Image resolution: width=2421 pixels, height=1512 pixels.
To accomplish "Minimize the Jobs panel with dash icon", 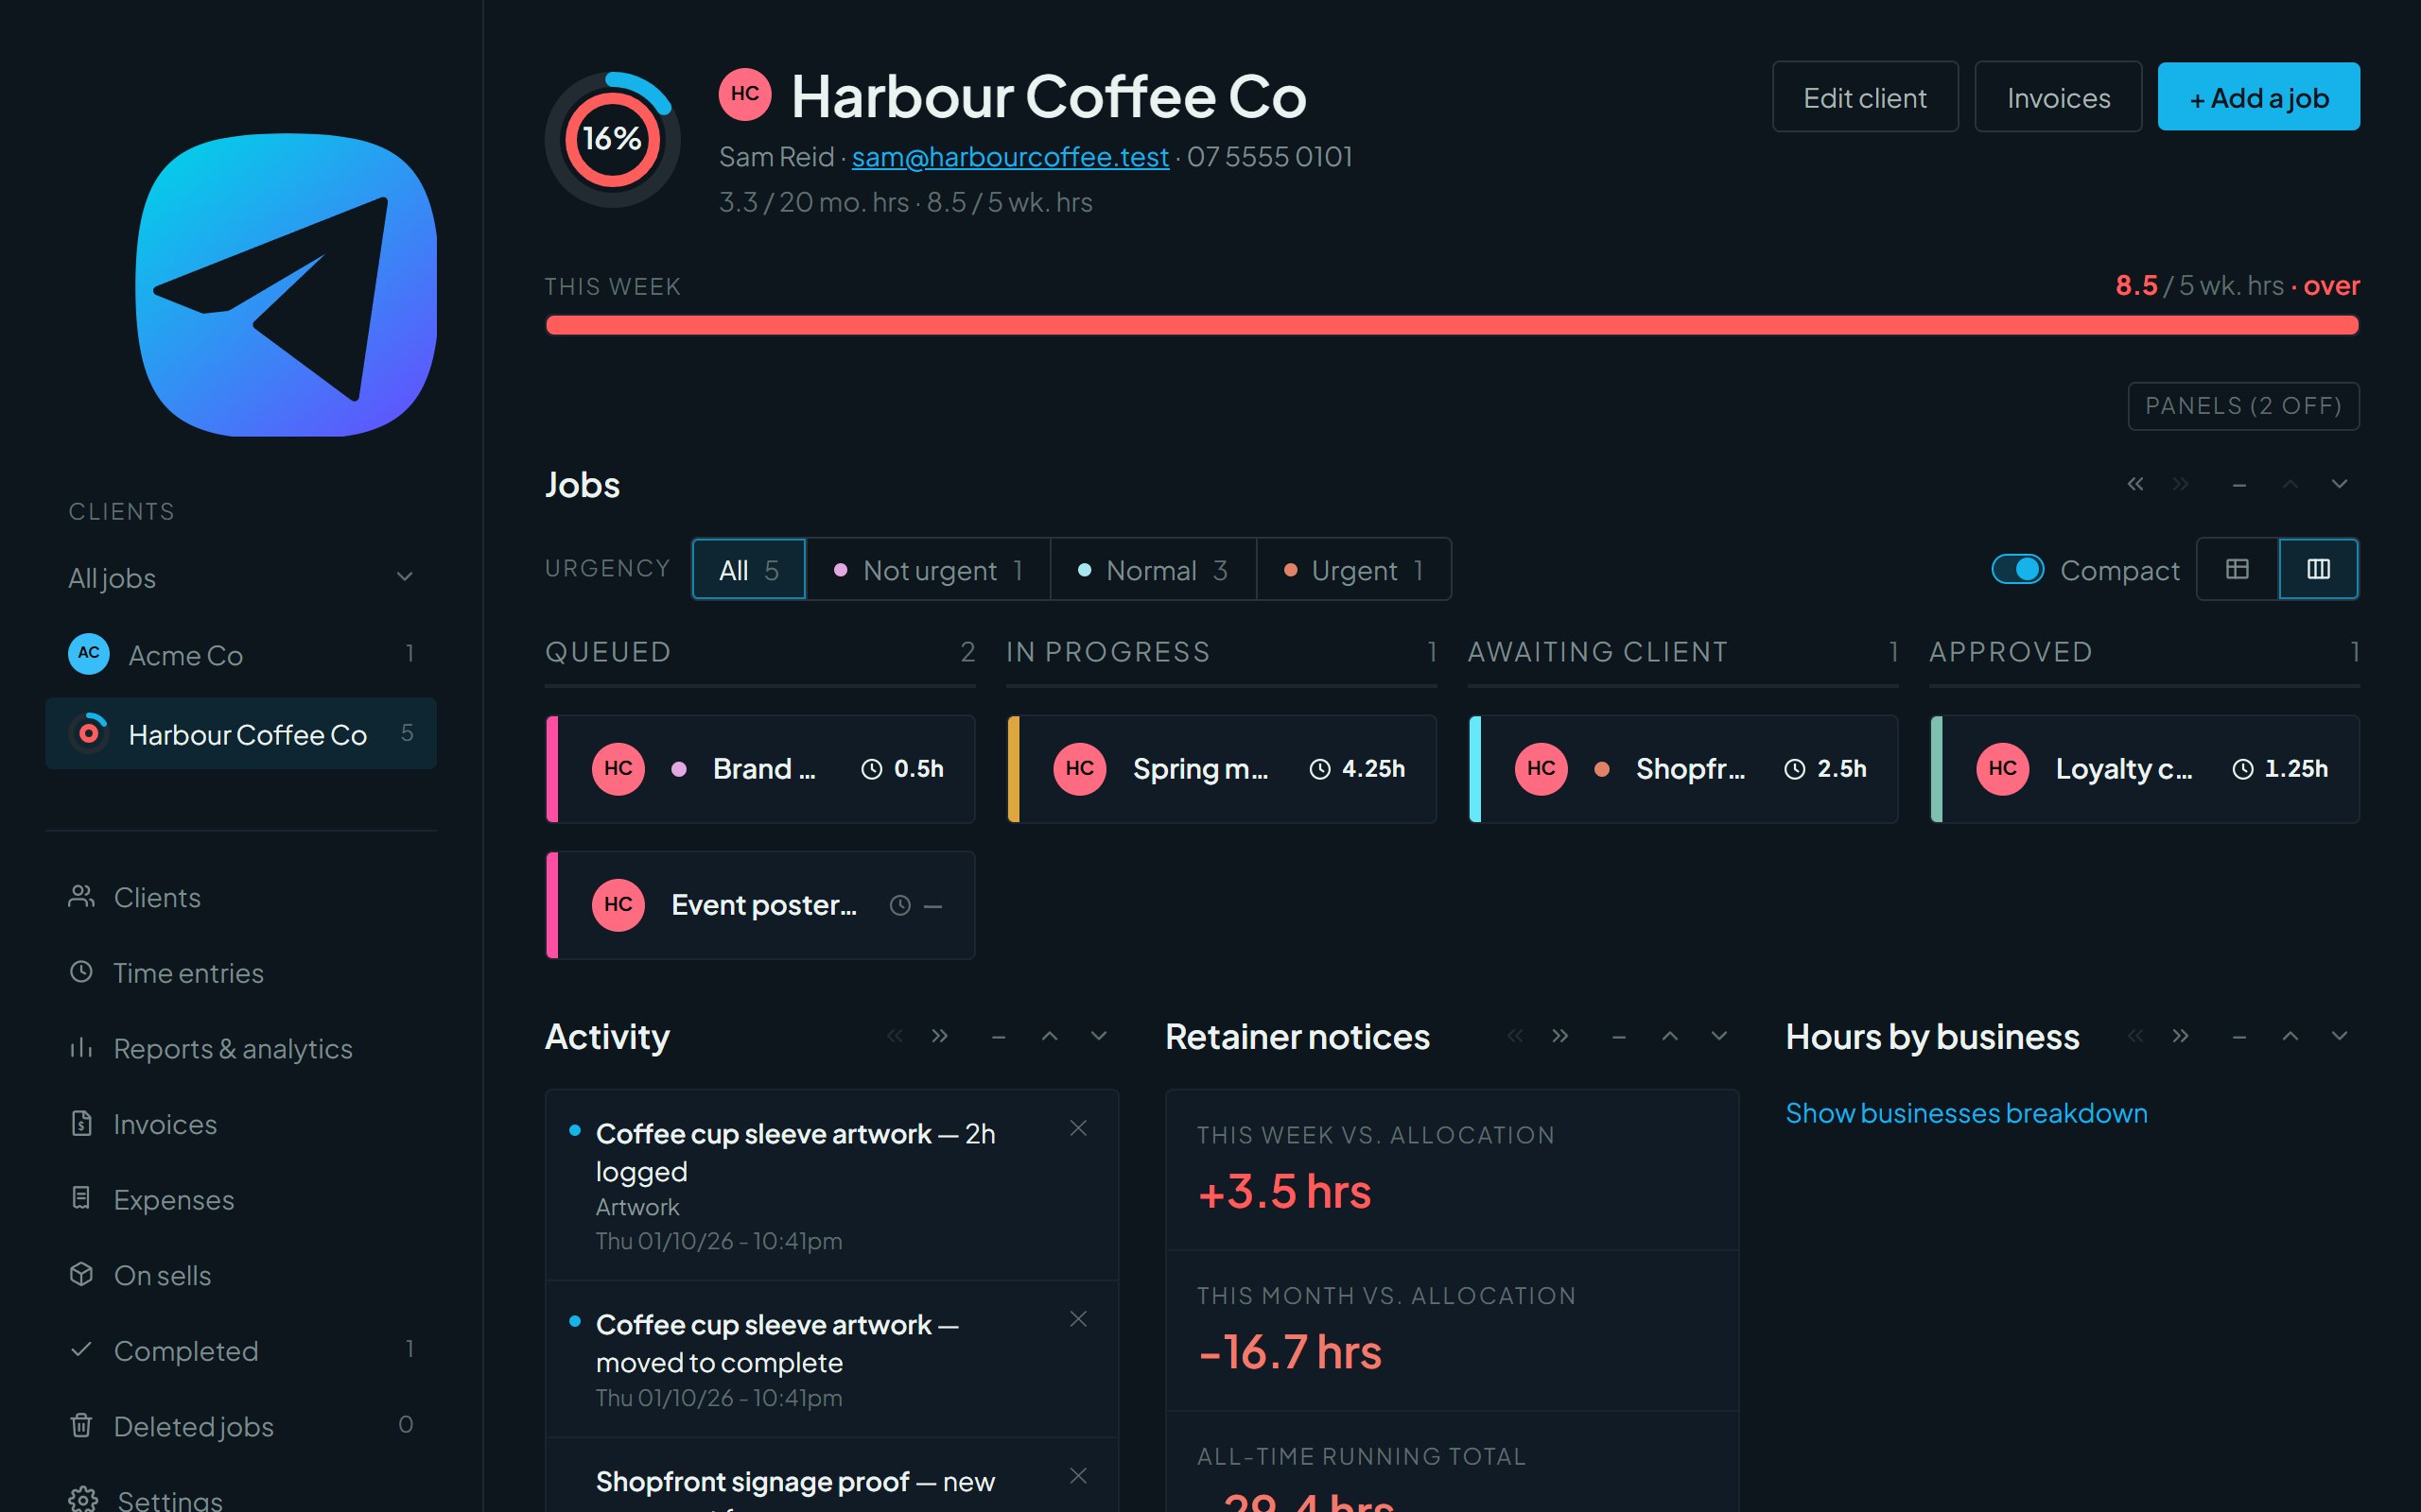I will tap(2238, 485).
